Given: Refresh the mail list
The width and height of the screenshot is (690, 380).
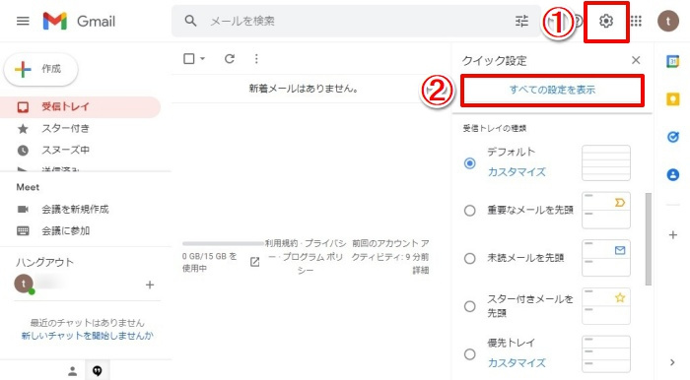Looking at the screenshot, I should (x=230, y=58).
